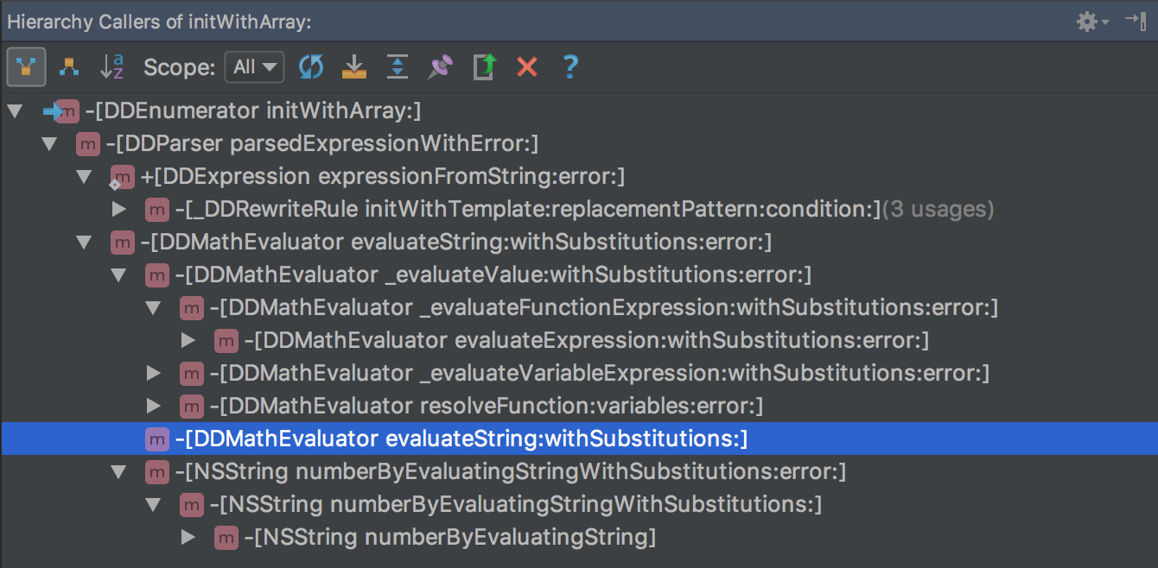The height and width of the screenshot is (568, 1158).
Task: Click the Expand All icon
Action: click(x=398, y=66)
